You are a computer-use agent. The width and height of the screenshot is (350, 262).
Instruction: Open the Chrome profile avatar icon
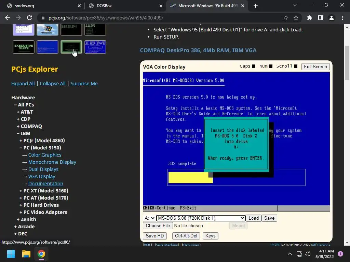click(x=332, y=18)
